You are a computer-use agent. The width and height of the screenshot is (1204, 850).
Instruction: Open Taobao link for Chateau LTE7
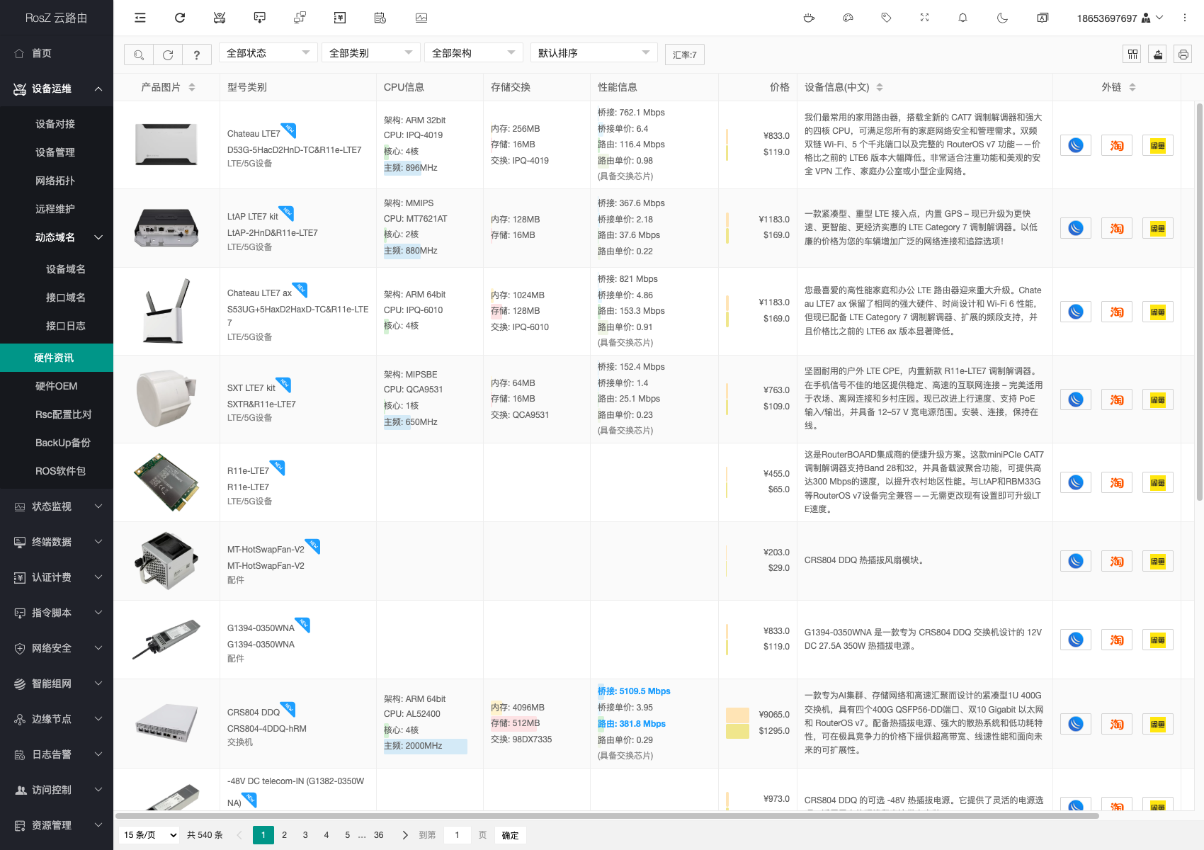point(1116,145)
